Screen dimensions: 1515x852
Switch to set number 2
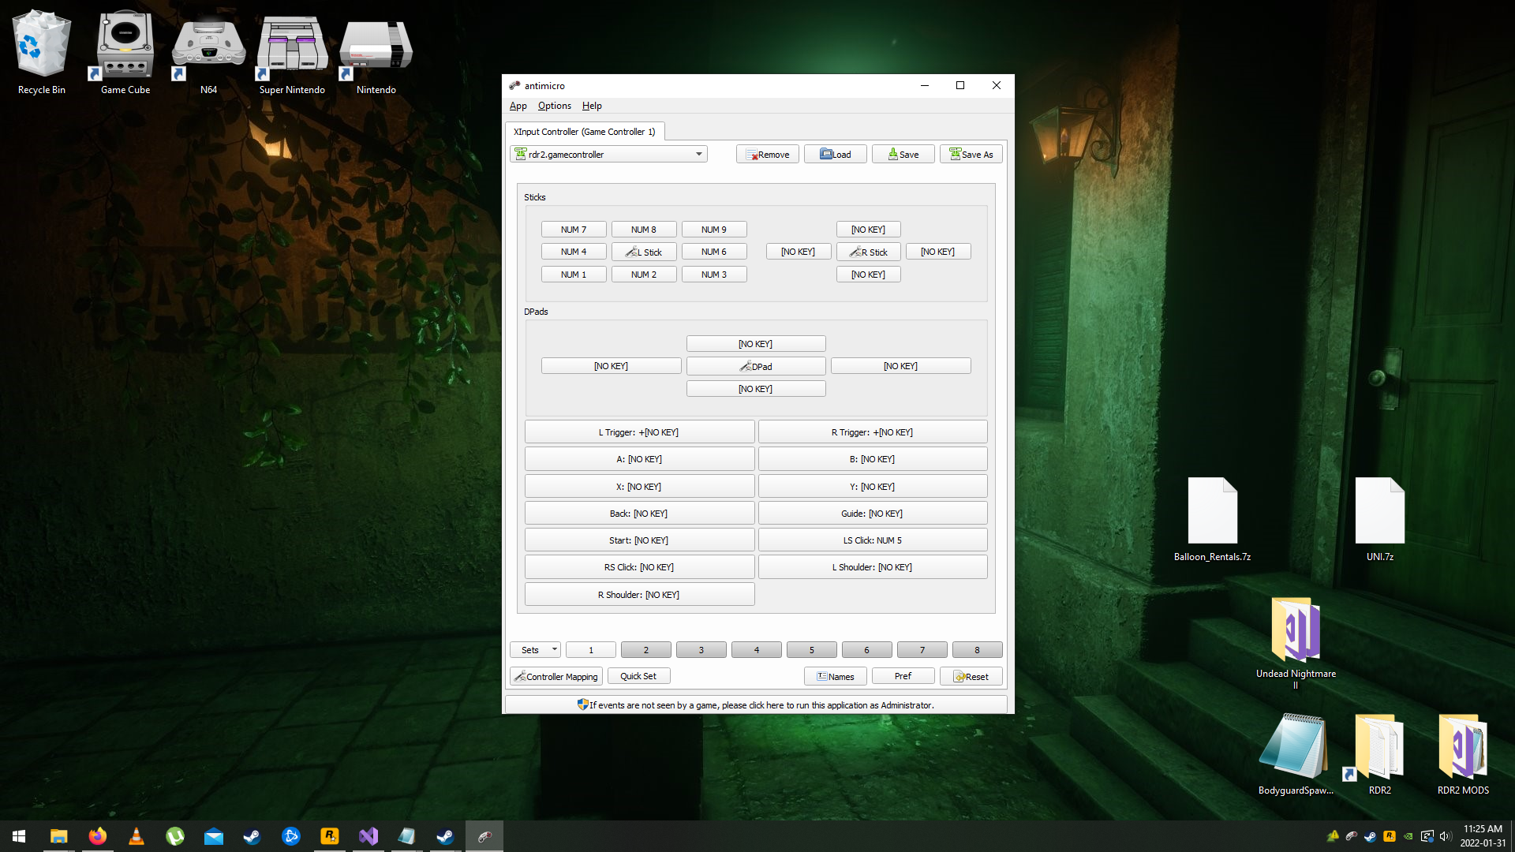pyautogui.click(x=645, y=650)
